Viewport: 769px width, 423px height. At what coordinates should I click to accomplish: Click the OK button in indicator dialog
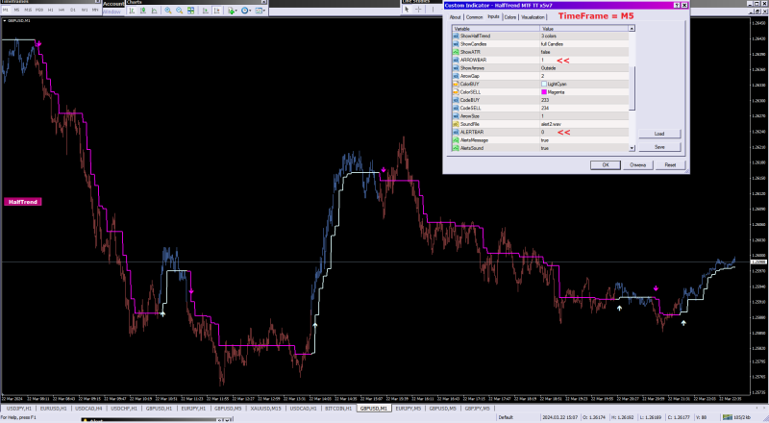(x=606, y=165)
